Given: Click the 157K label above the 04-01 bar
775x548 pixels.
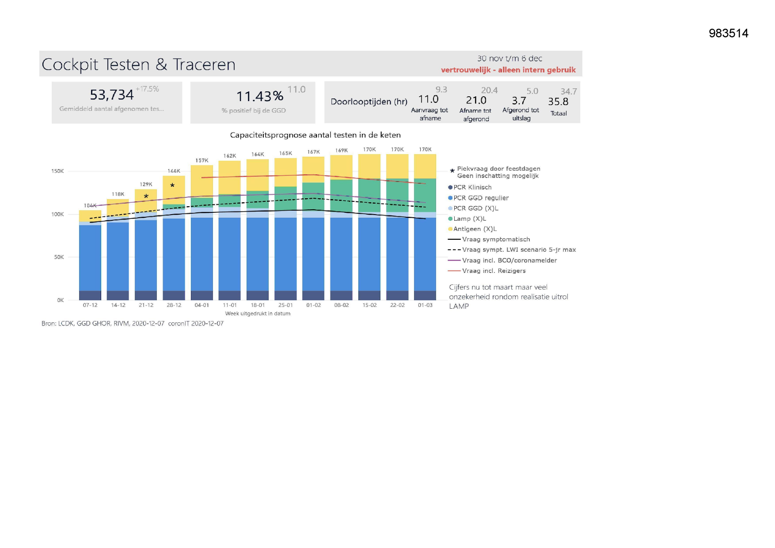Looking at the screenshot, I should click(x=202, y=161).
